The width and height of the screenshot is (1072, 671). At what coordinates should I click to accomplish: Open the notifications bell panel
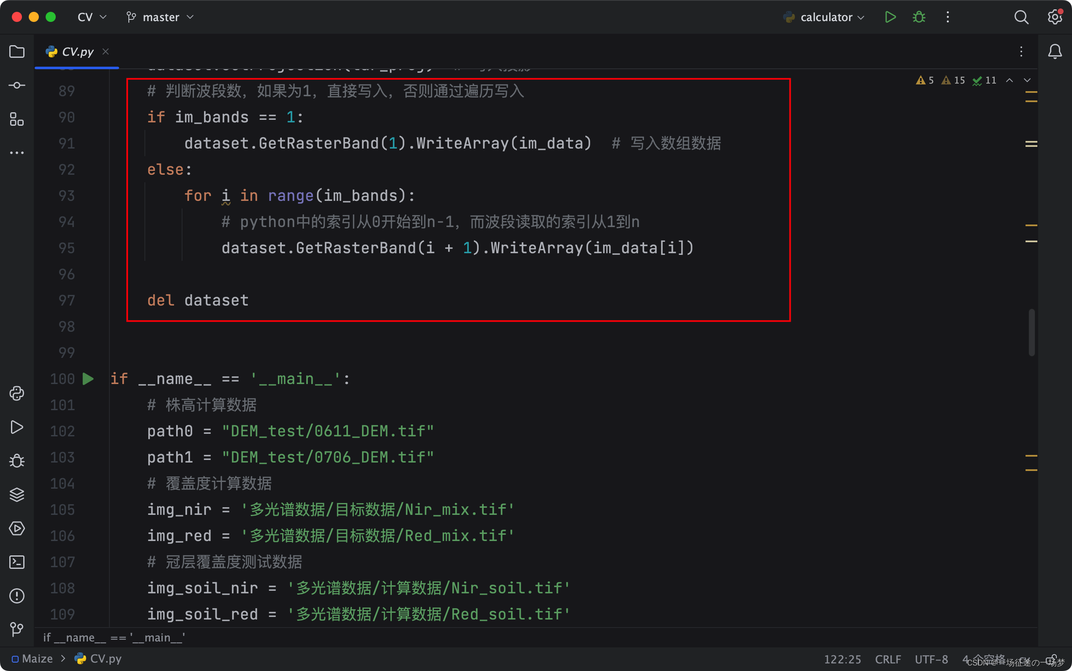[1054, 51]
